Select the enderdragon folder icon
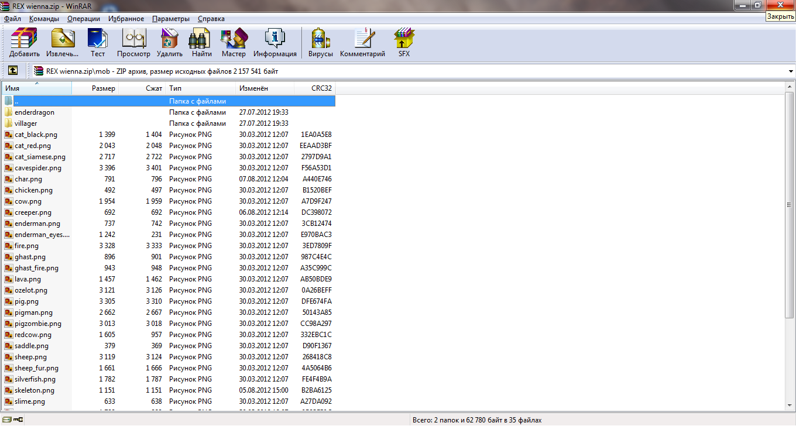The height and width of the screenshot is (426, 796). pos(9,112)
